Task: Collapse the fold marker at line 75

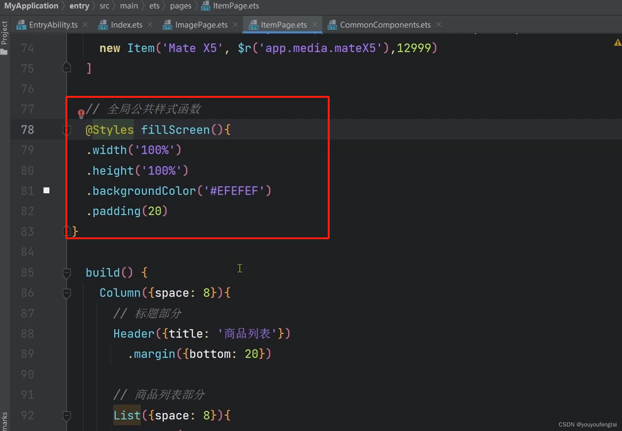Action: [x=67, y=67]
